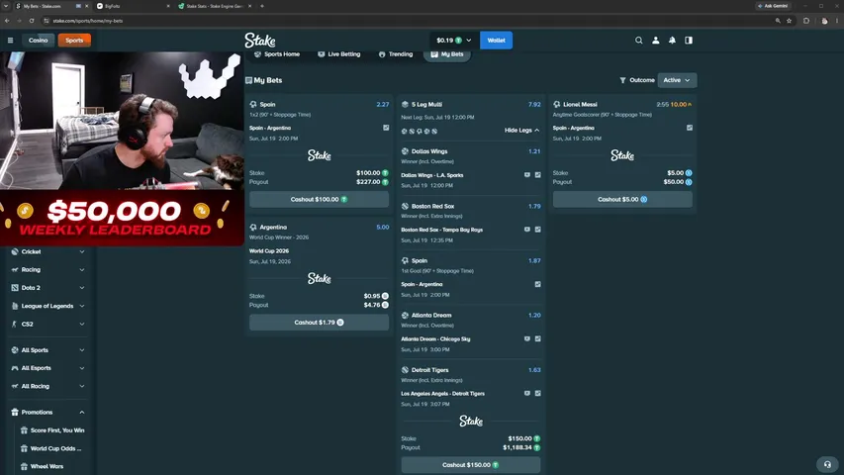Click stats icon on Boston Red Sox leg

coord(537,230)
